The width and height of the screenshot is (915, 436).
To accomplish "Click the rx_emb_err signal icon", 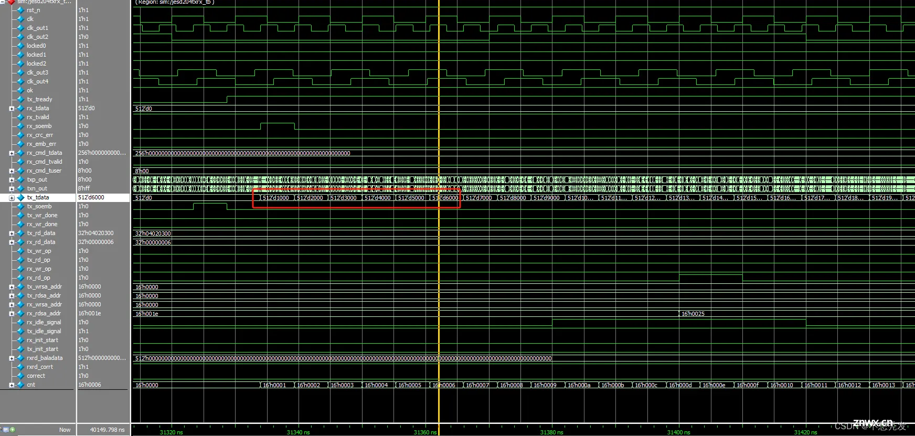I will pyautogui.click(x=20, y=144).
